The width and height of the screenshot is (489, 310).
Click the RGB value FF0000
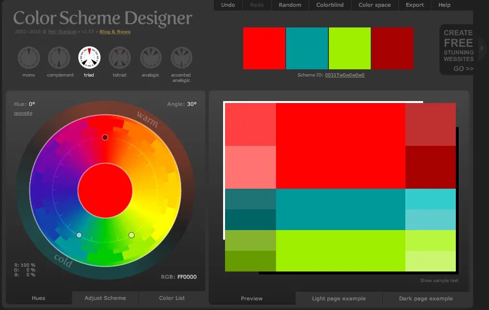187,277
